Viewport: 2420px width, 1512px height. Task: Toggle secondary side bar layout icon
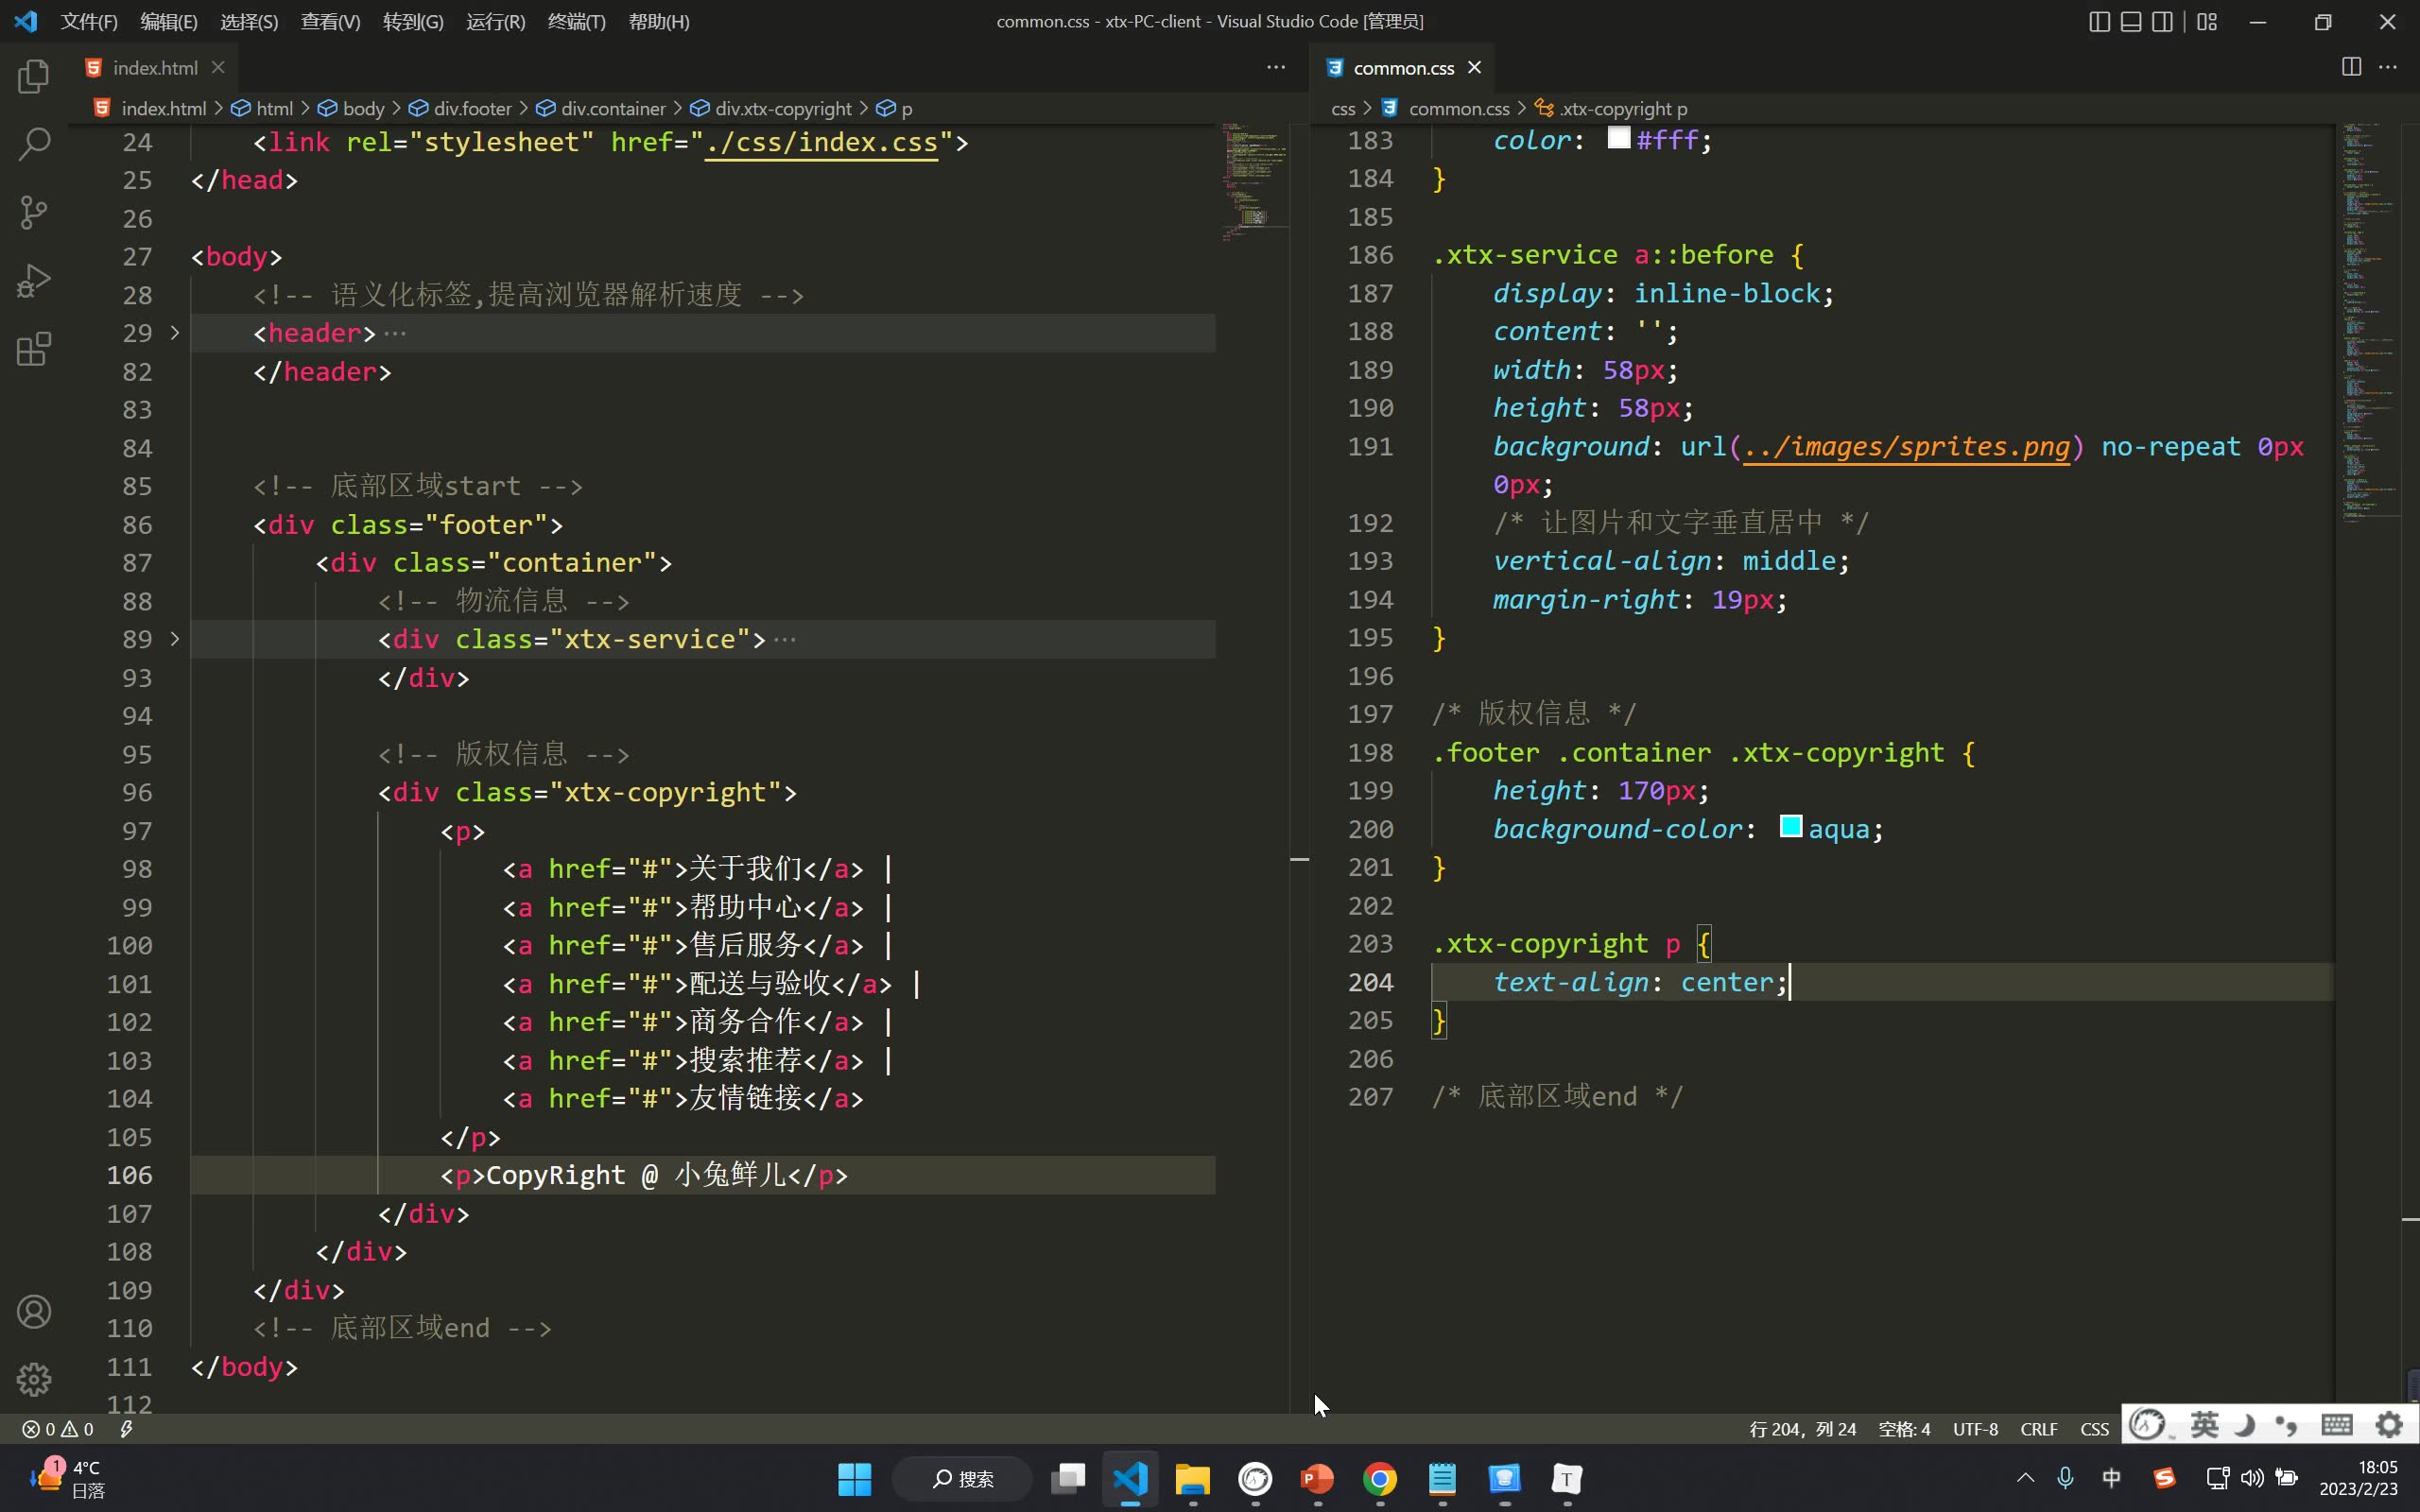click(x=2162, y=22)
